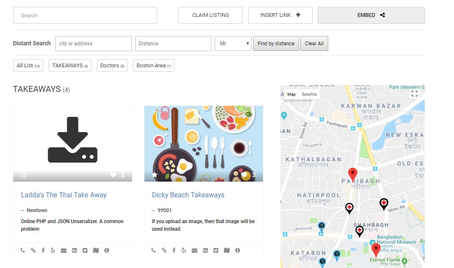Open the LinkedIn icon on Ladda's card
The width and height of the screenshot is (454, 268).
(75, 250)
